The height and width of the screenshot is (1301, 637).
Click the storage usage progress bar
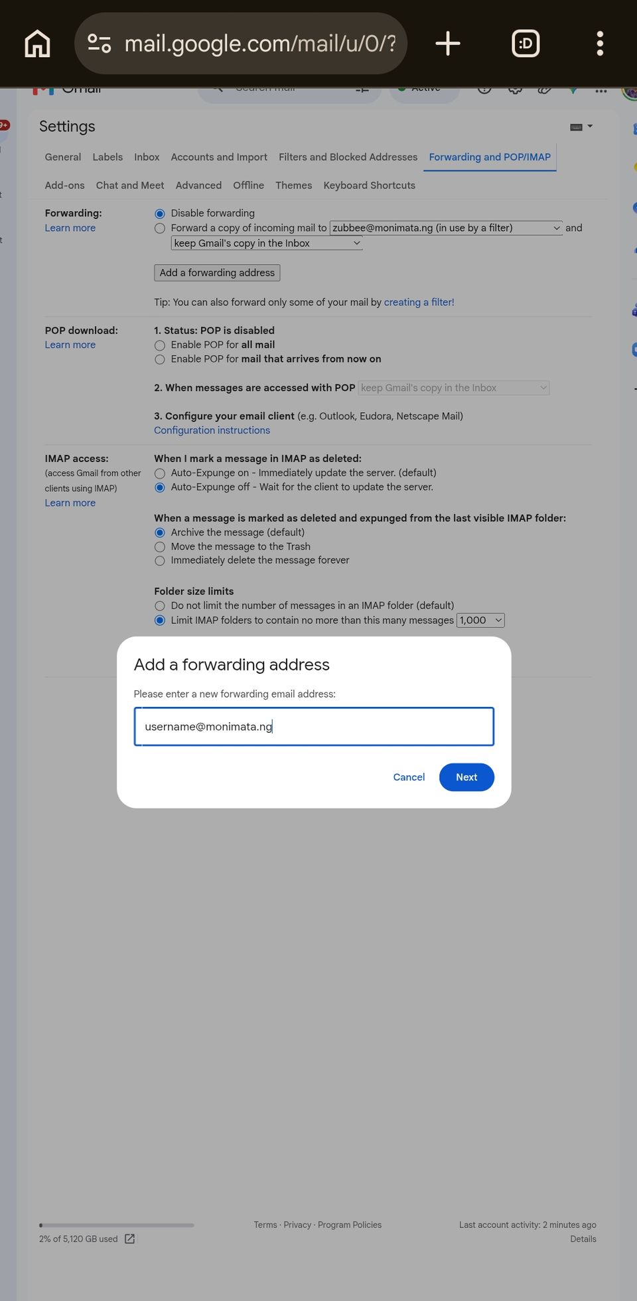[x=117, y=1225]
